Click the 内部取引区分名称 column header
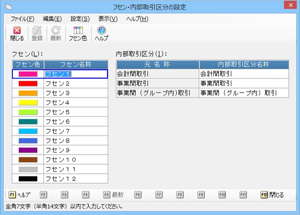 point(244,64)
